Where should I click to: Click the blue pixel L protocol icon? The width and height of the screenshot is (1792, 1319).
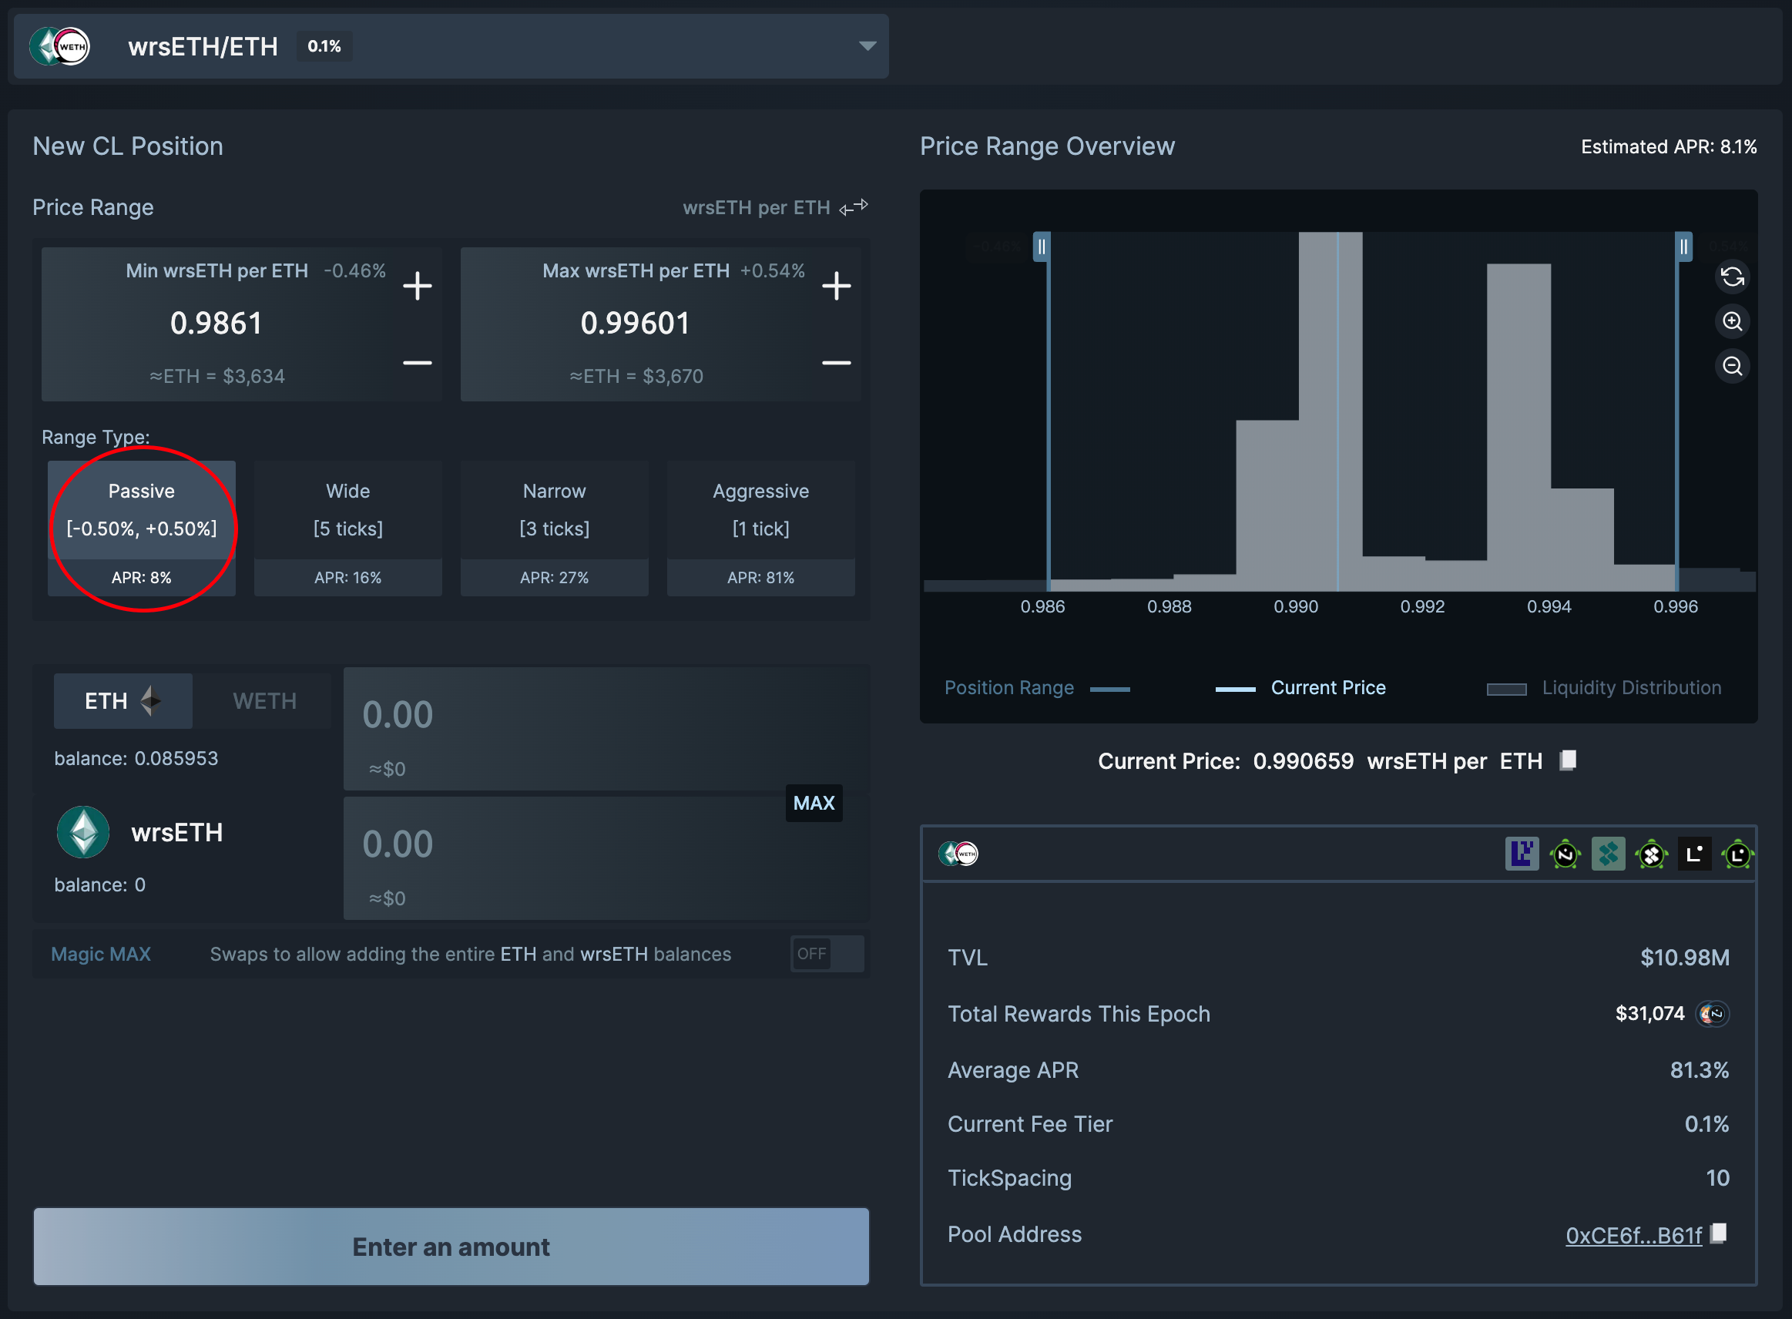tap(1522, 854)
